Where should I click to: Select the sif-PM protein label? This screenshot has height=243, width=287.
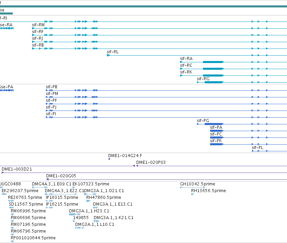52,94
